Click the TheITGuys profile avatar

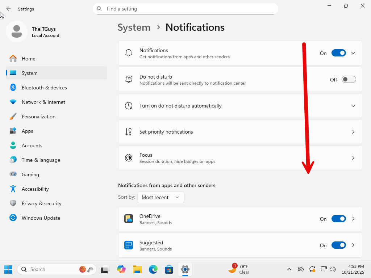(16, 31)
